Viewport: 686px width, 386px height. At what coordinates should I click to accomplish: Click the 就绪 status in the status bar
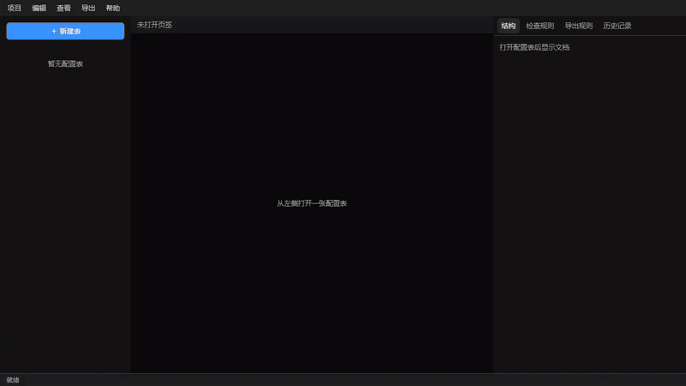click(x=13, y=380)
